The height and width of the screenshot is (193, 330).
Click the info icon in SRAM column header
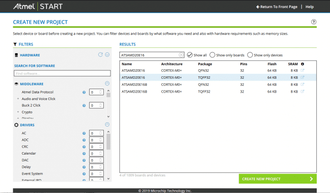coord(302,64)
